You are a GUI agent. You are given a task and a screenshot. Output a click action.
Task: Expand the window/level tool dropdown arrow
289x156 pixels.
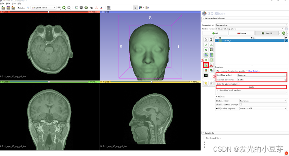(143, 8)
